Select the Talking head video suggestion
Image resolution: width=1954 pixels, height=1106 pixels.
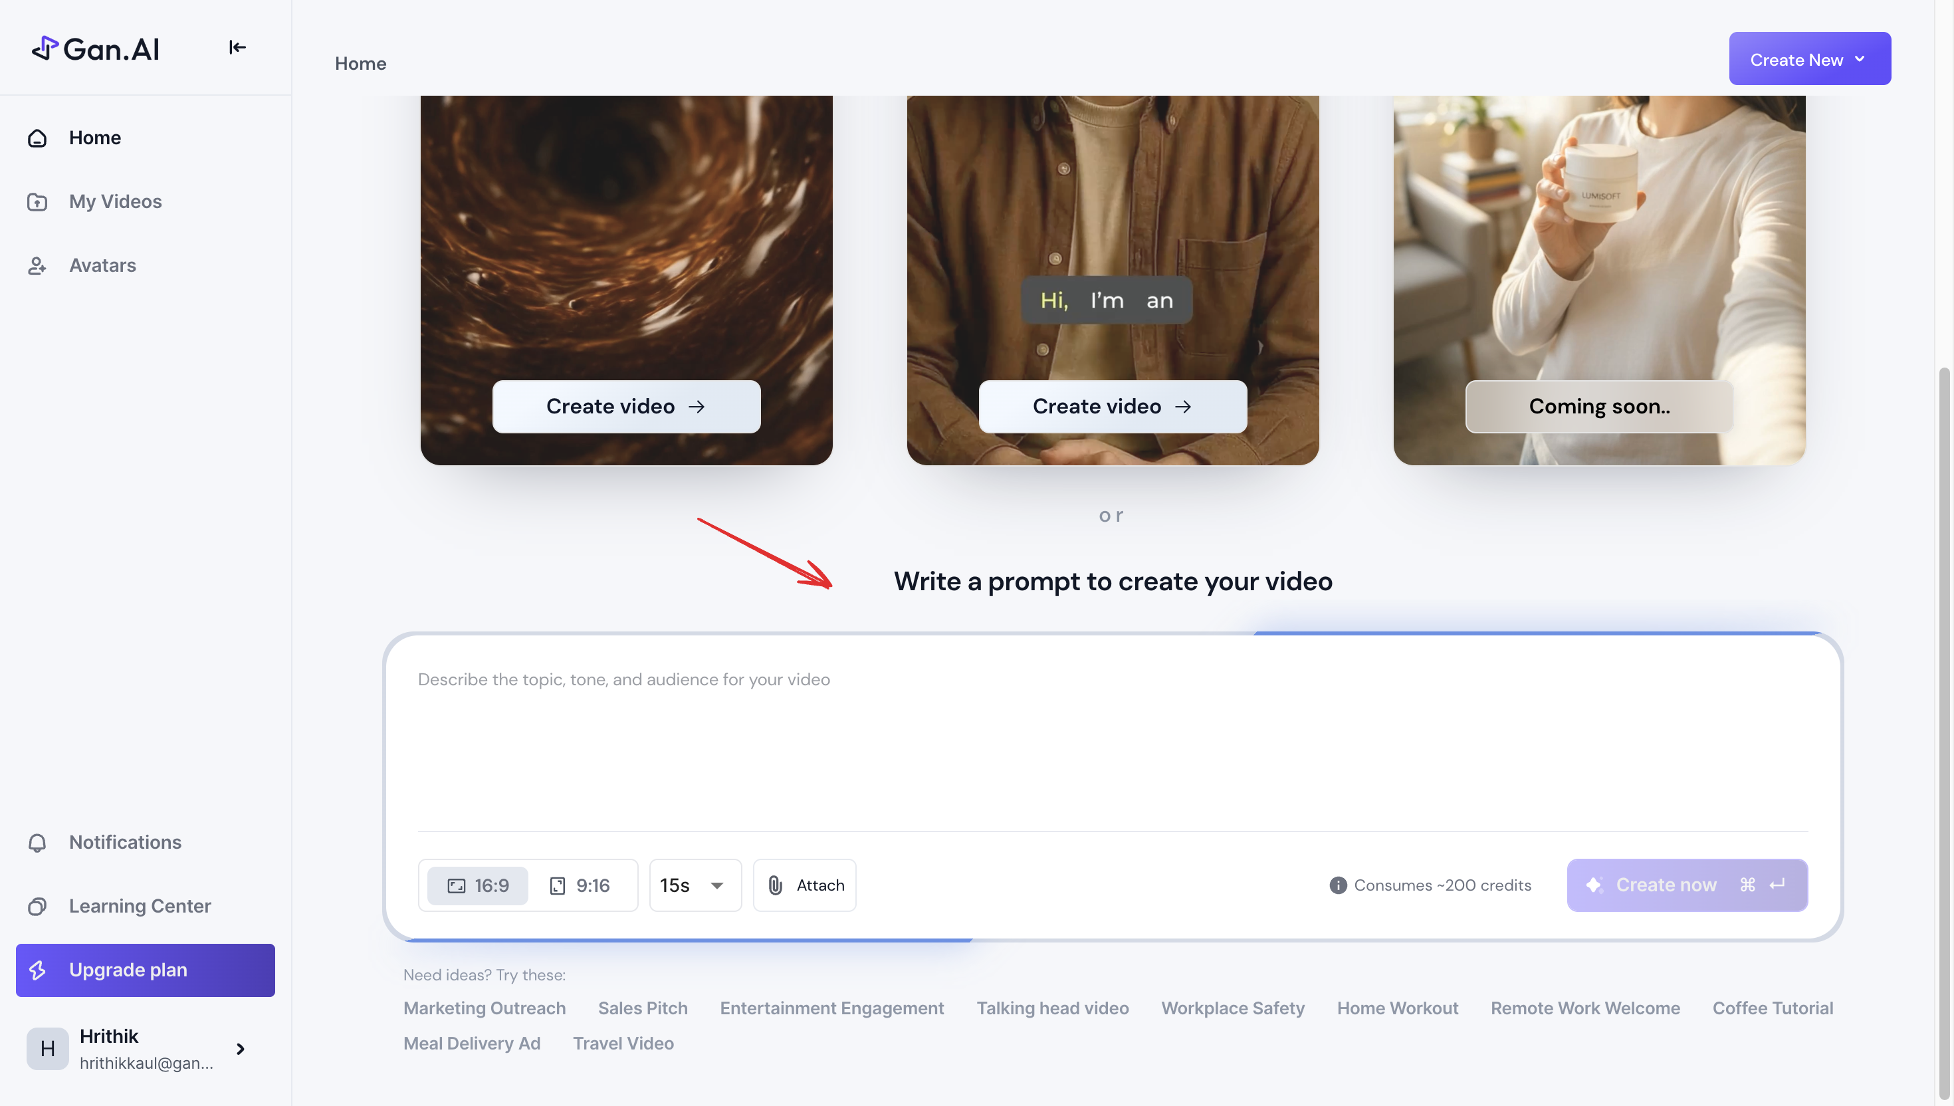click(x=1052, y=1008)
